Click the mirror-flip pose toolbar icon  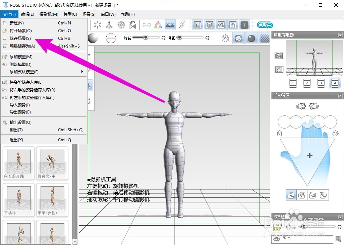(132, 25)
